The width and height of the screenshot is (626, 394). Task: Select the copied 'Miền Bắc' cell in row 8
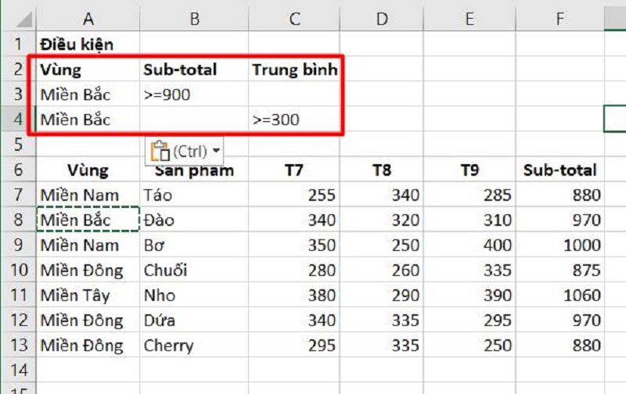(88, 220)
